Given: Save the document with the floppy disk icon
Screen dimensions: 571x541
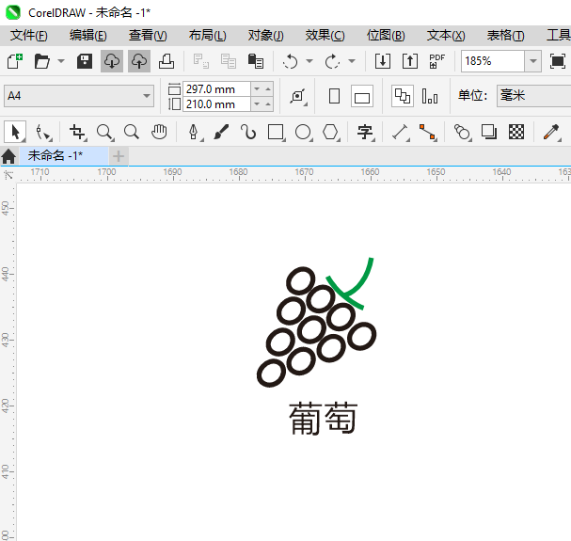Looking at the screenshot, I should (85, 61).
